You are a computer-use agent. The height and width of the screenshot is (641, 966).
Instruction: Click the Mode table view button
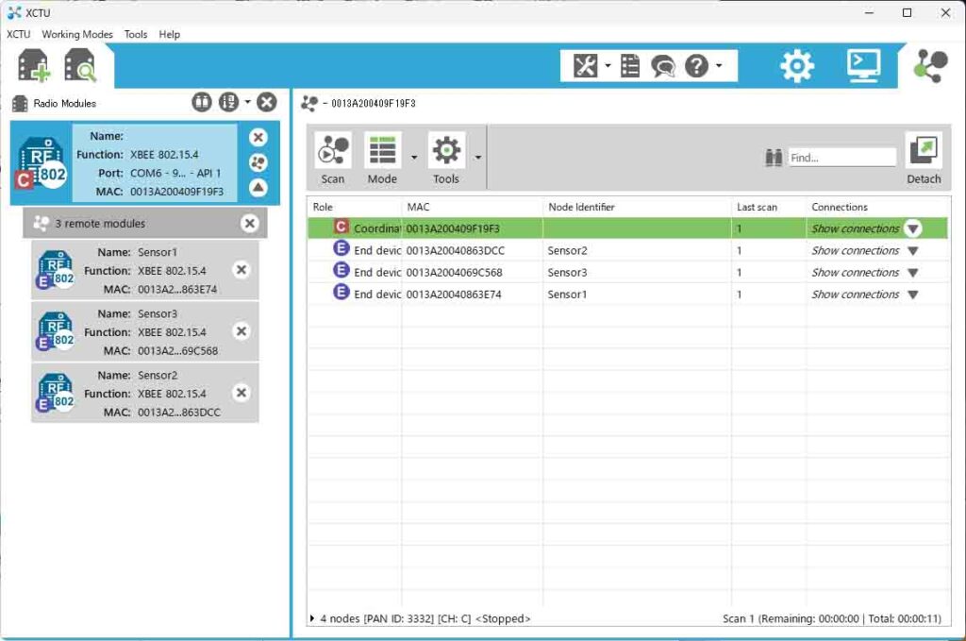tap(382, 158)
